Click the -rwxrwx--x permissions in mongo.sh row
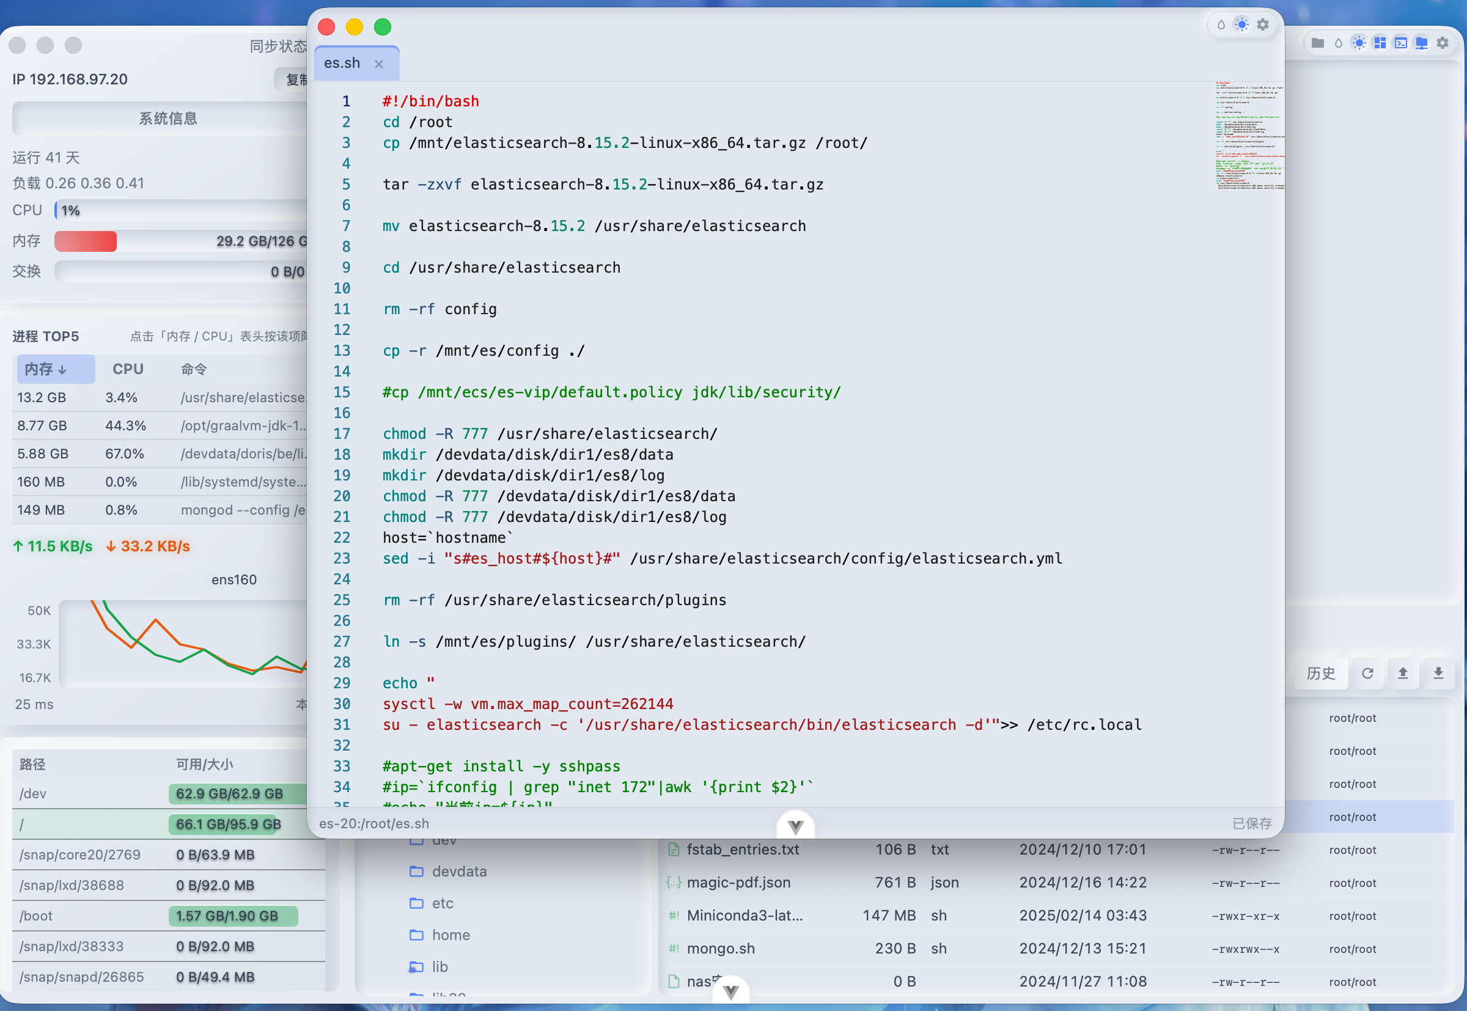The image size is (1467, 1011). pos(1245,949)
